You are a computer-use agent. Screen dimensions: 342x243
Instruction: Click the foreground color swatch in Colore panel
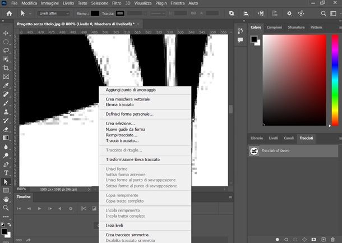(254, 39)
